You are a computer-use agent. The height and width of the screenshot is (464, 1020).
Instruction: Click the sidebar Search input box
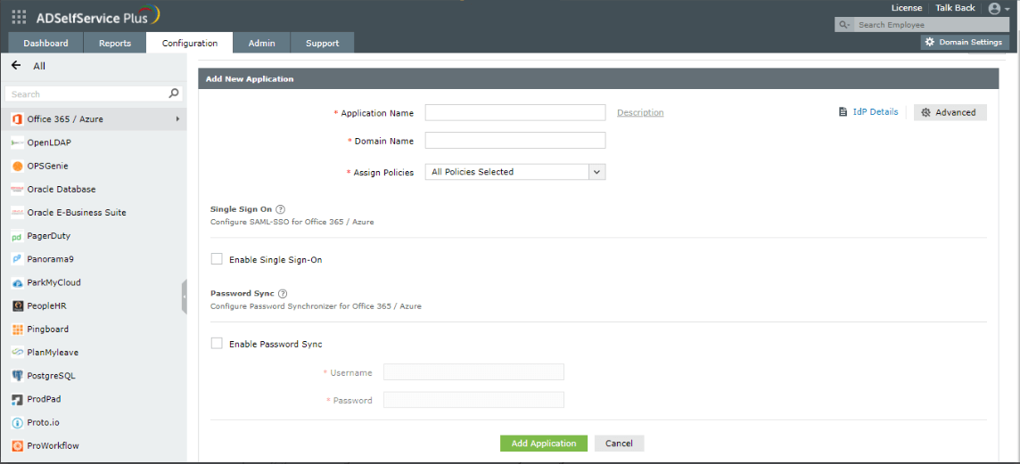tap(93, 94)
